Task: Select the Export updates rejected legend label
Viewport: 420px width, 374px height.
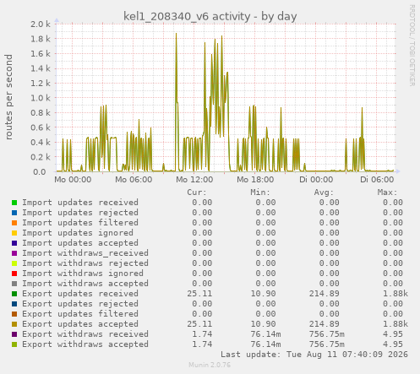Action: click(x=80, y=304)
